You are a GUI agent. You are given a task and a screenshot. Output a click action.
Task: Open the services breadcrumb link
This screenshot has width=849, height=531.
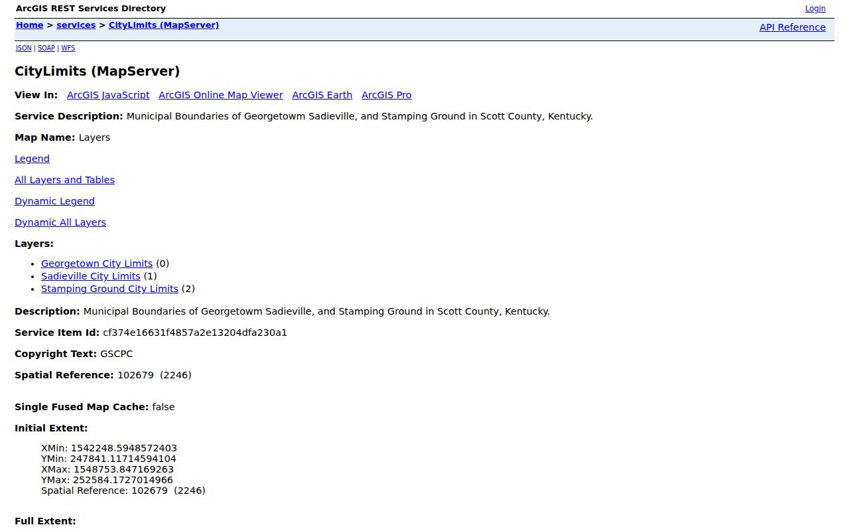click(x=76, y=25)
